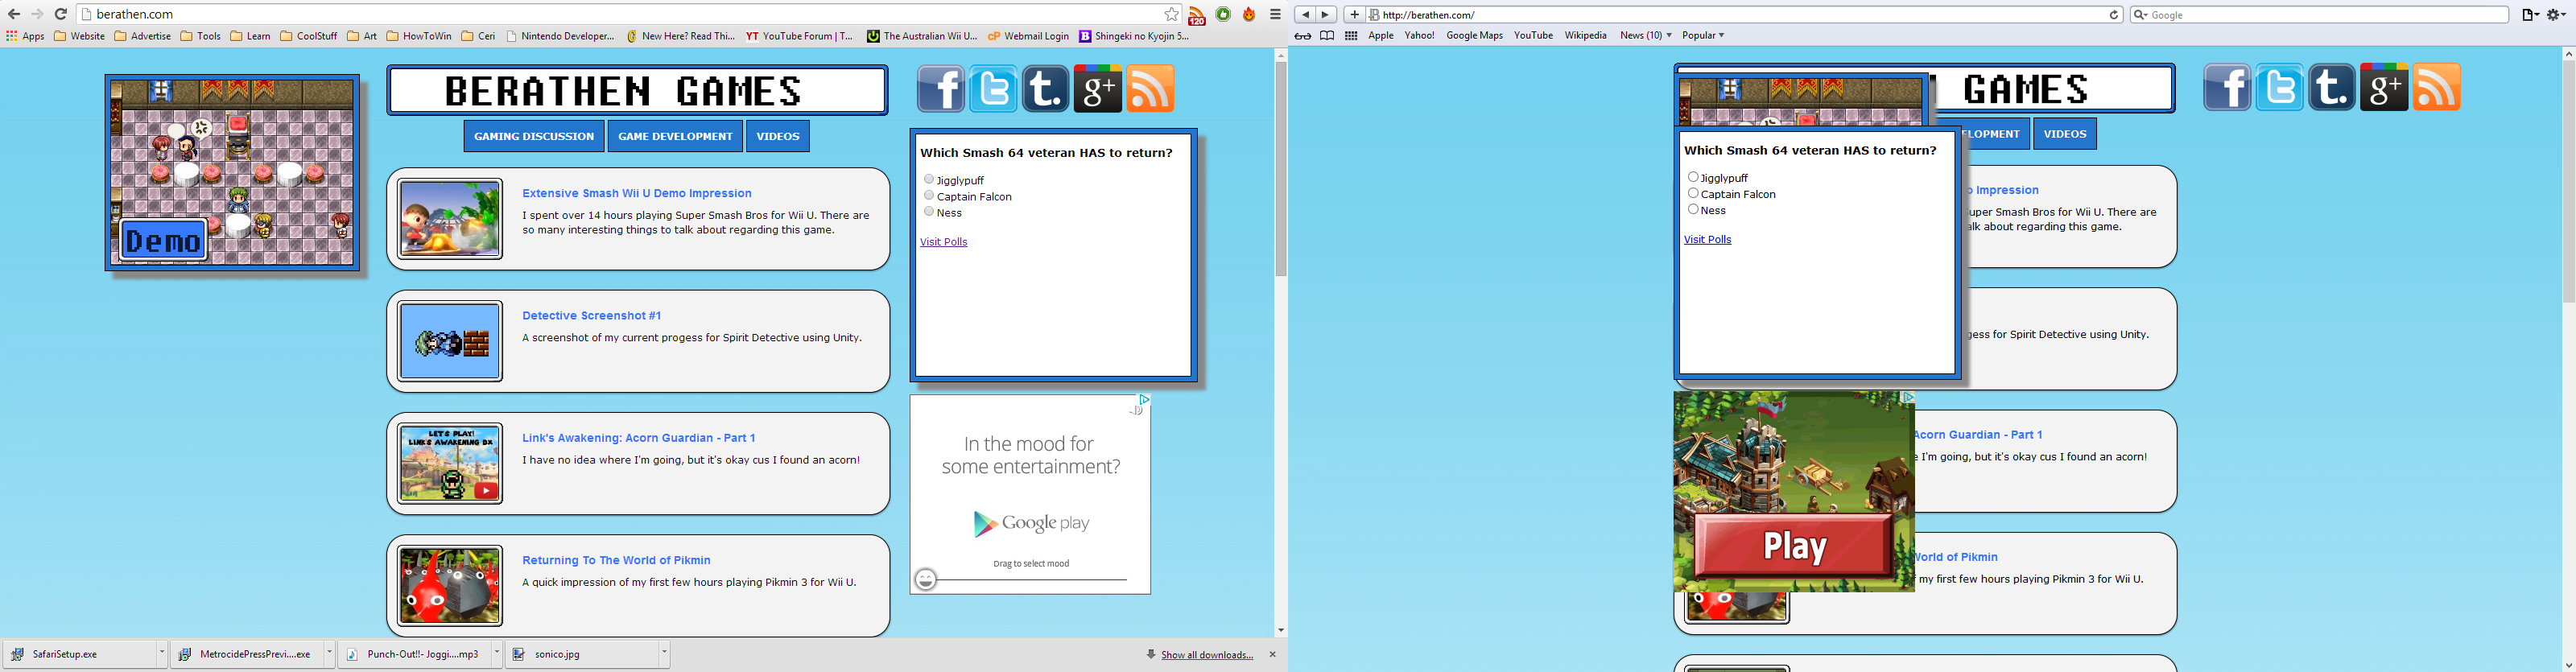Click the Demo game thumbnail in Chrome
This screenshot has height=672, width=2576.
(x=233, y=173)
